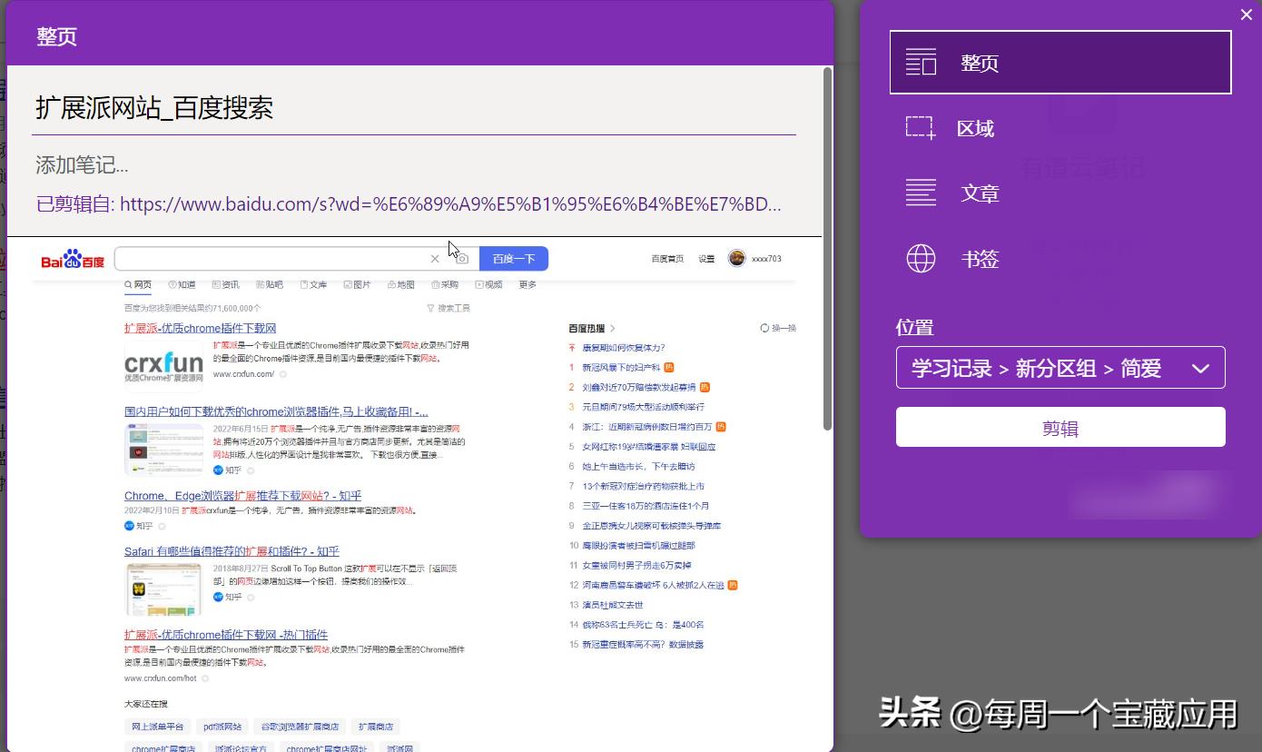Select the article (文章) clip mode icon
Screen dimensions: 1262x752
[921, 193]
